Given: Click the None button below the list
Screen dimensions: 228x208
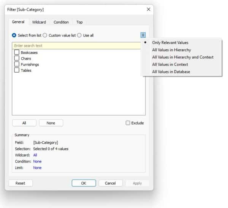Looking at the screenshot, I should 51,123.
